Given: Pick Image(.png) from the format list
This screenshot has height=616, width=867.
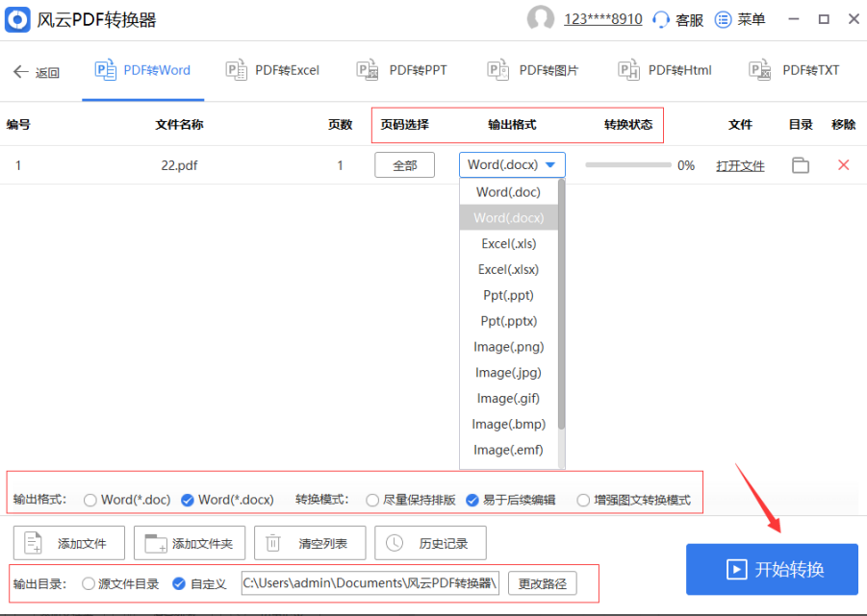Looking at the screenshot, I should point(509,347).
